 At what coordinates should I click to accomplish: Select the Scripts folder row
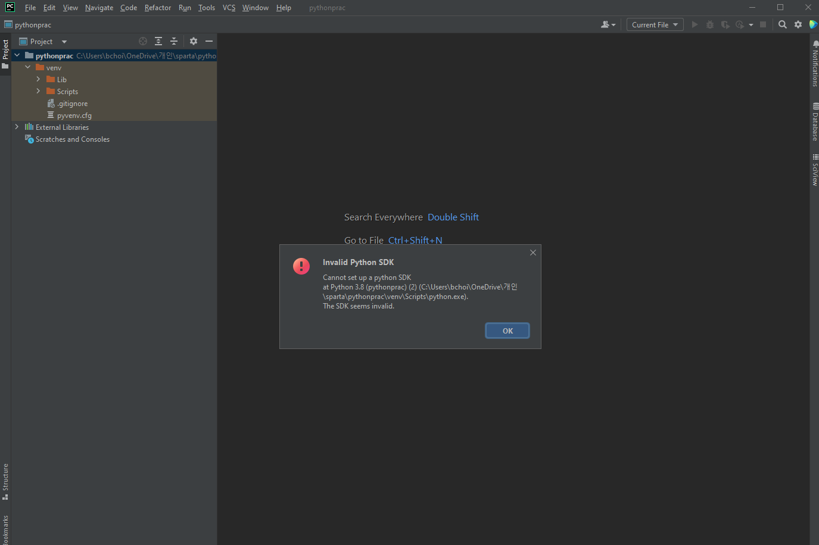(114, 91)
